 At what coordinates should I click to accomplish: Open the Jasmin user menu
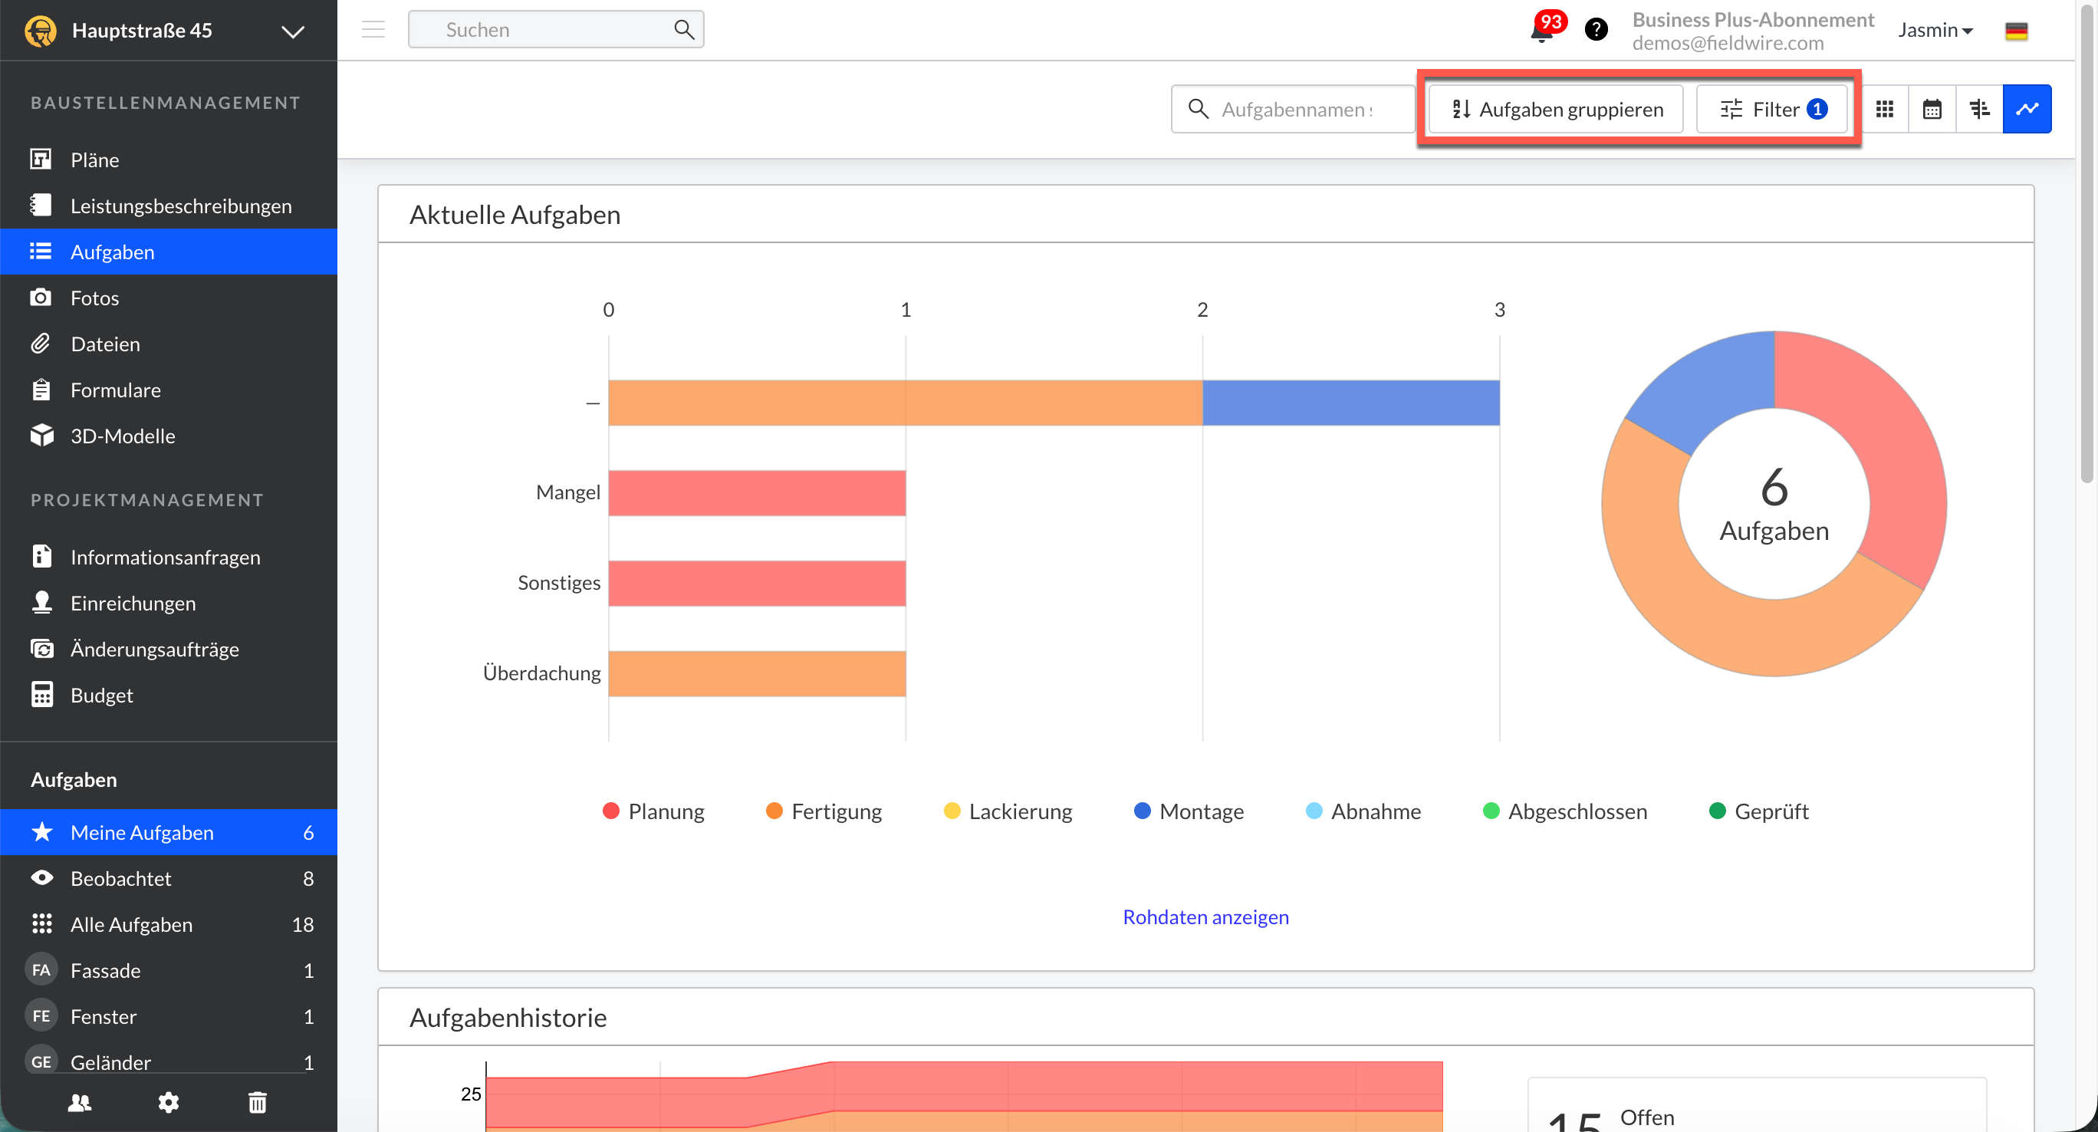pyautogui.click(x=1935, y=30)
